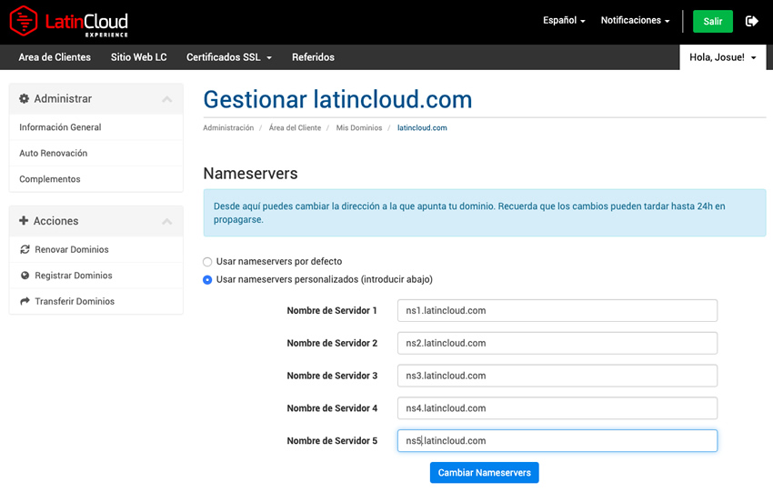Image resolution: width=773 pixels, height=492 pixels.
Task: Click Área del Cliente breadcrumb
Action: point(295,127)
